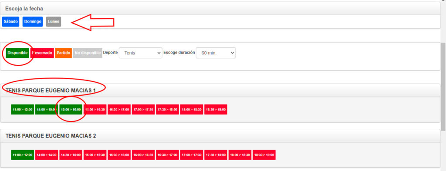Click reserved 15:30 > 16:00 on Macias 2

pyautogui.click(x=119, y=155)
